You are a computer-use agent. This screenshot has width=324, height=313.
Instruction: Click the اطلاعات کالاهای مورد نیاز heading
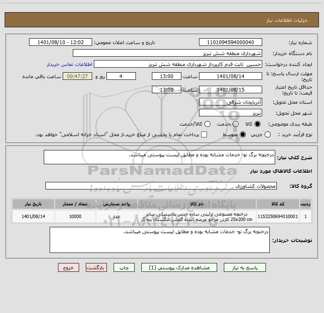pyautogui.click(x=281, y=171)
